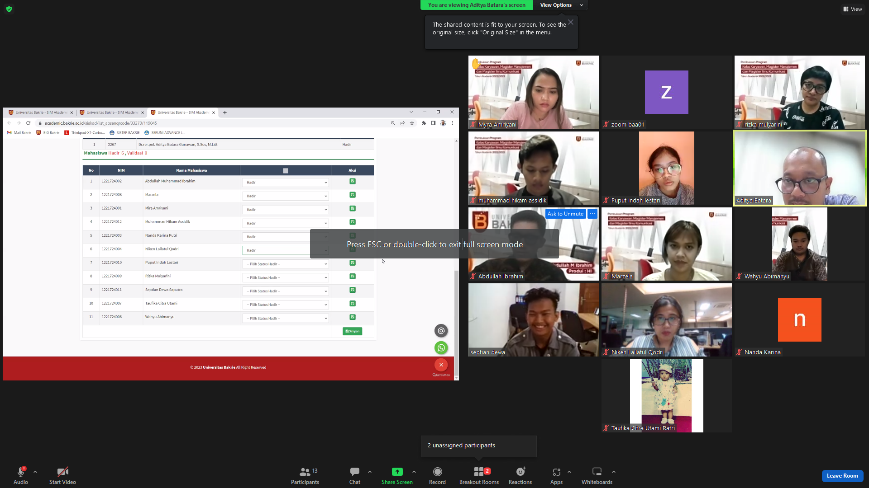
Task: Start recording with the Record button
Action: tap(437, 475)
